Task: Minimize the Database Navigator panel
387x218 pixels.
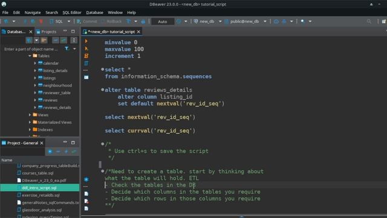Action: click(x=65, y=31)
